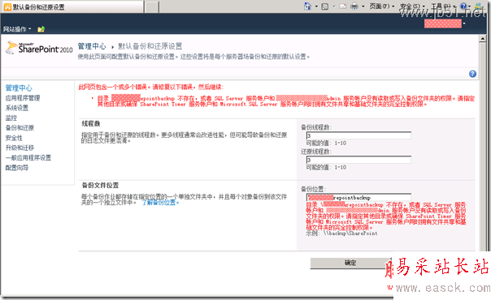This screenshot has height=300, width=491.
Task: Click the 确定 button
Action: 350,263
